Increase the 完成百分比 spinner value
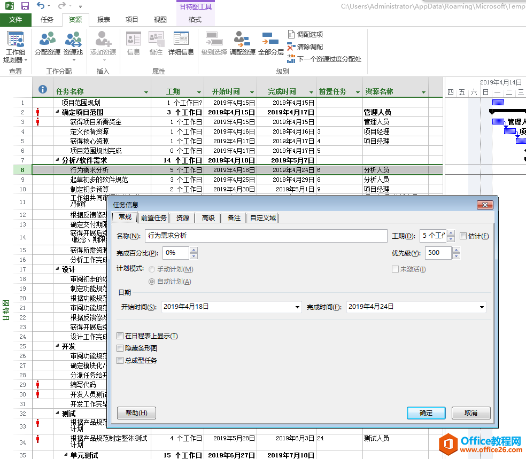Screen dimensions: 526x459 click(x=194, y=250)
